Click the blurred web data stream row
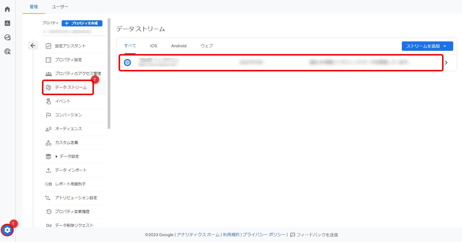The width and height of the screenshot is (462, 242). tap(281, 63)
